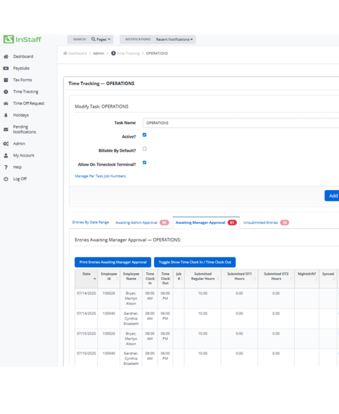Open Unsubmitted Entries tab
This screenshot has height=414, width=339.
coord(266,223)
